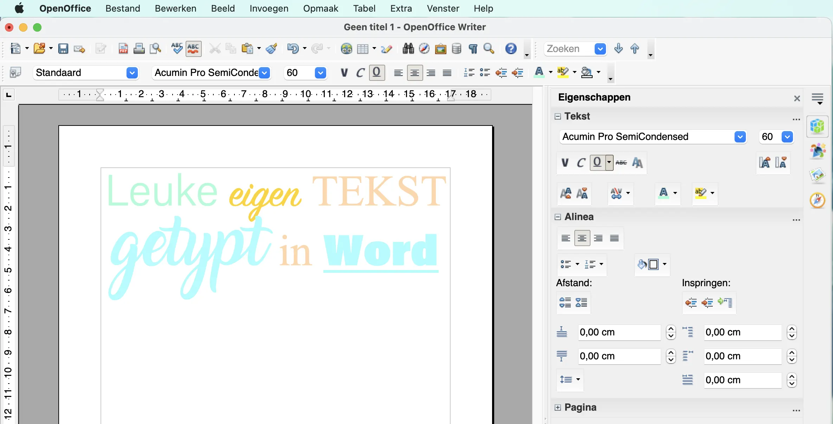Screen dimensions: 833x424
Task: Open the Opmaak menu
Action: point(321,8)
